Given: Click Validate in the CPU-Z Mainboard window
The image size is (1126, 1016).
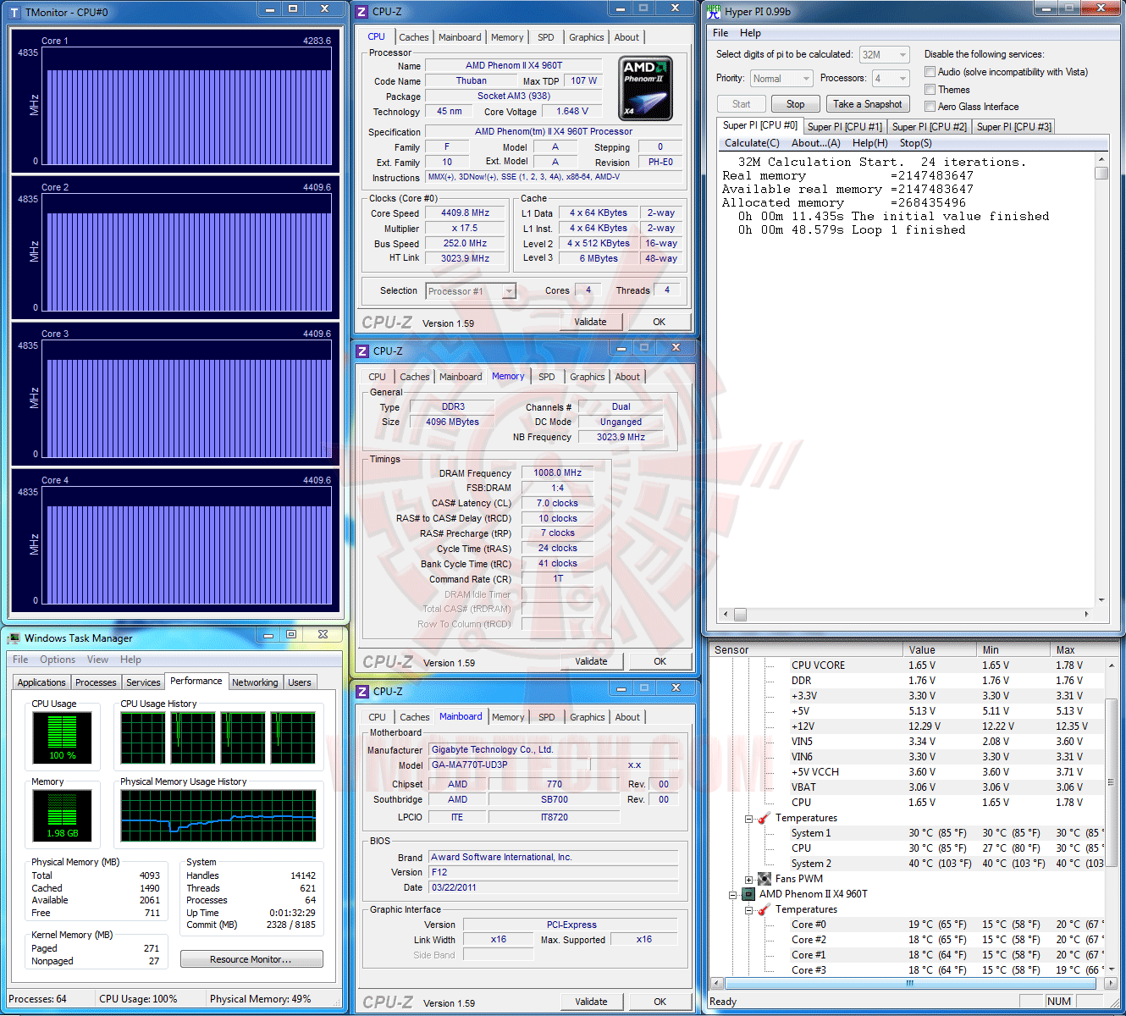Looking at the screenshot, I should [592, 1002].
